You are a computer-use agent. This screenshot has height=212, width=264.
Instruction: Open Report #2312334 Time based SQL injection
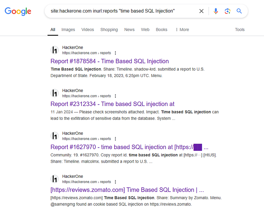click(x=113, y=104)
